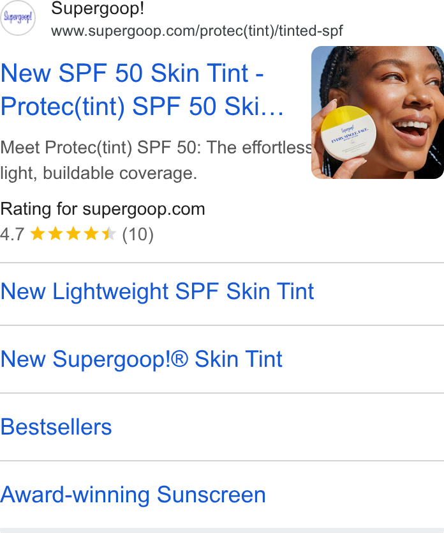The height and width of the screenshot is (533, 444).
Task: Visit the Award-winning Sunscreen sitelink
Action: [133, 495]
